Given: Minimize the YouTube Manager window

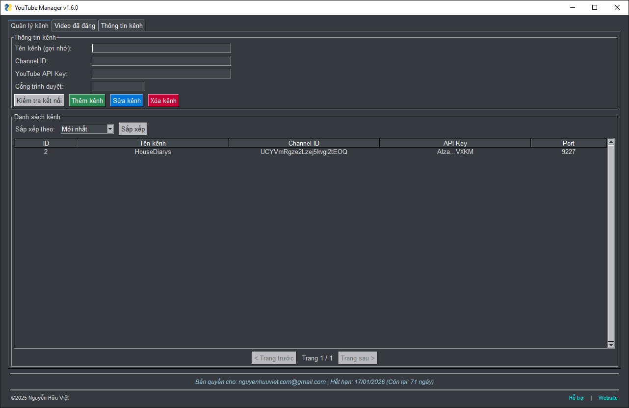Looking at the screenshot, I should click(x=572, y=7).
